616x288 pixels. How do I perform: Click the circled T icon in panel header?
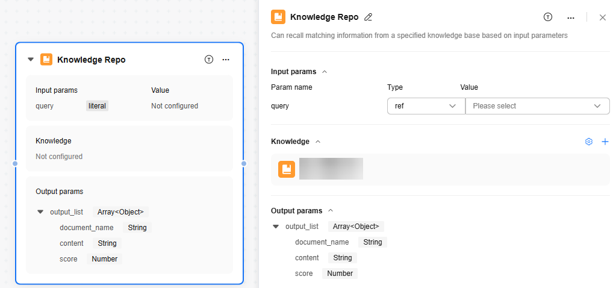point(548,17)
